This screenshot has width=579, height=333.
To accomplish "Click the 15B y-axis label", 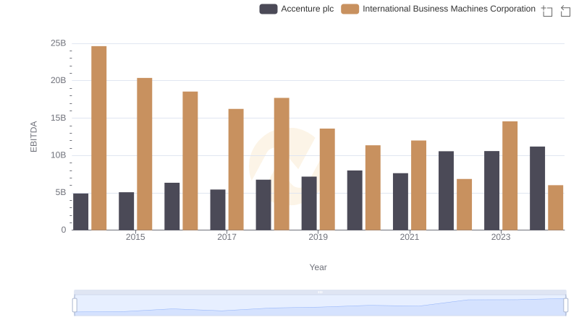I will [x=59, y=118].
